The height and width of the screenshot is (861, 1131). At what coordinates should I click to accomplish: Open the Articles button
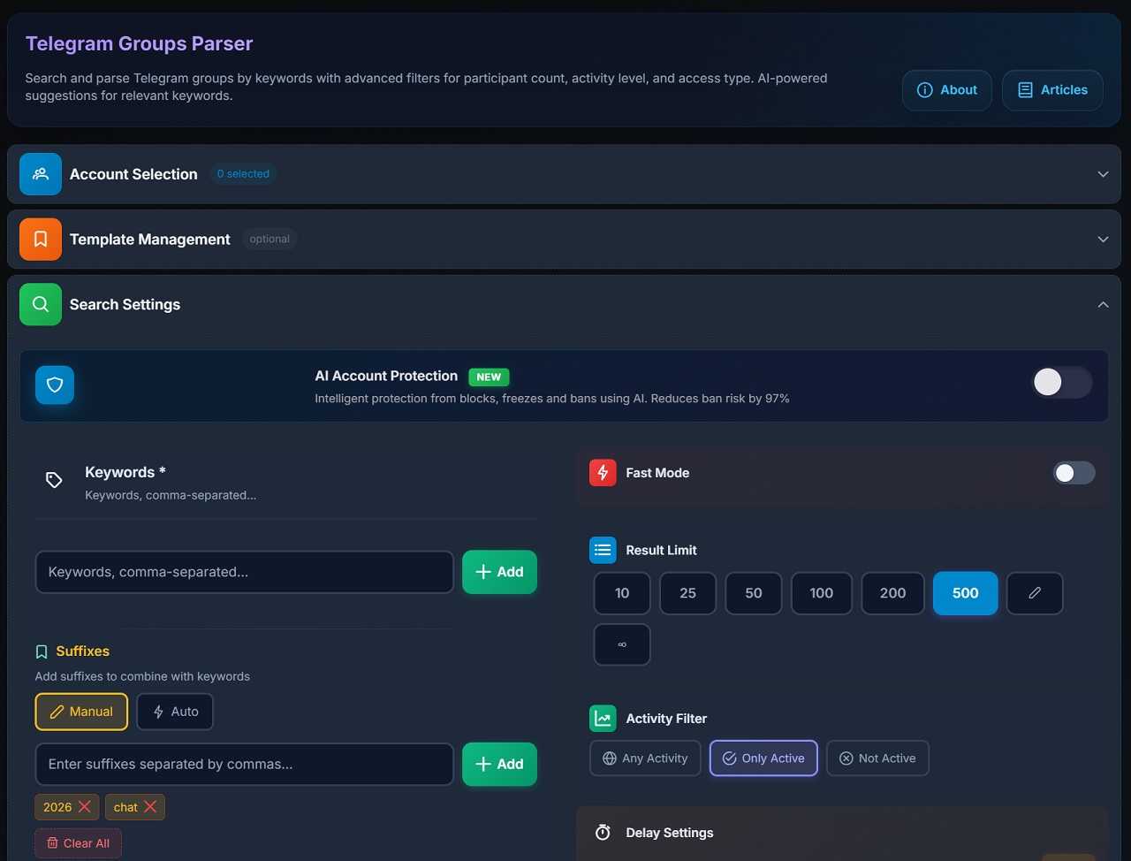(1052, 90)
